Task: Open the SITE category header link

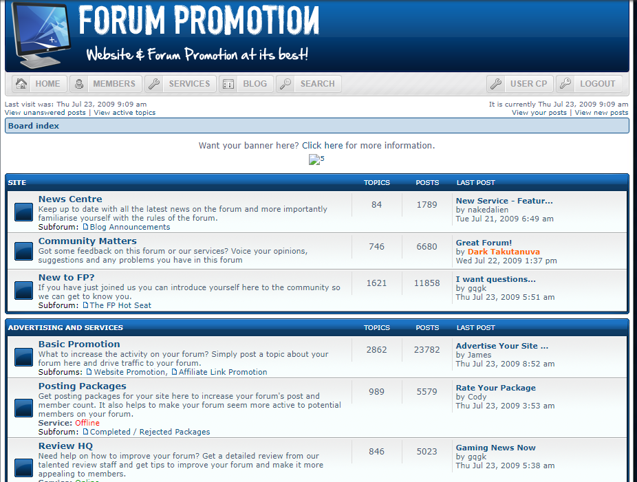Action: pos(17,182)
